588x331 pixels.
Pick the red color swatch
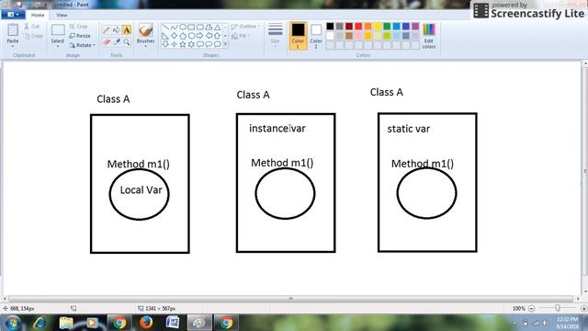(x=358, y=27)
